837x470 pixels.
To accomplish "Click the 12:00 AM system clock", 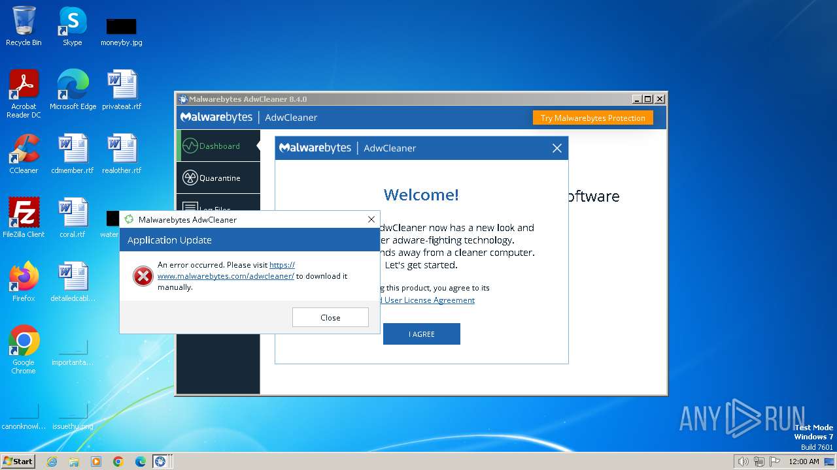I will coord(804,462).
